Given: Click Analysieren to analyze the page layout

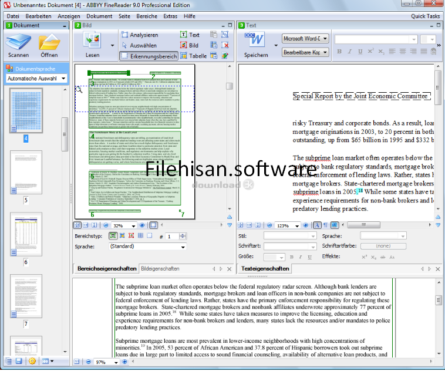Looking at the screenshot, I should tap(140, 35).
